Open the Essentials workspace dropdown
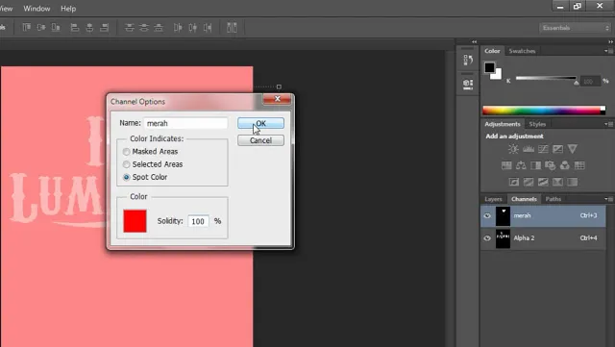Screen dimensions: 615x347 click(x=575, y=28)
